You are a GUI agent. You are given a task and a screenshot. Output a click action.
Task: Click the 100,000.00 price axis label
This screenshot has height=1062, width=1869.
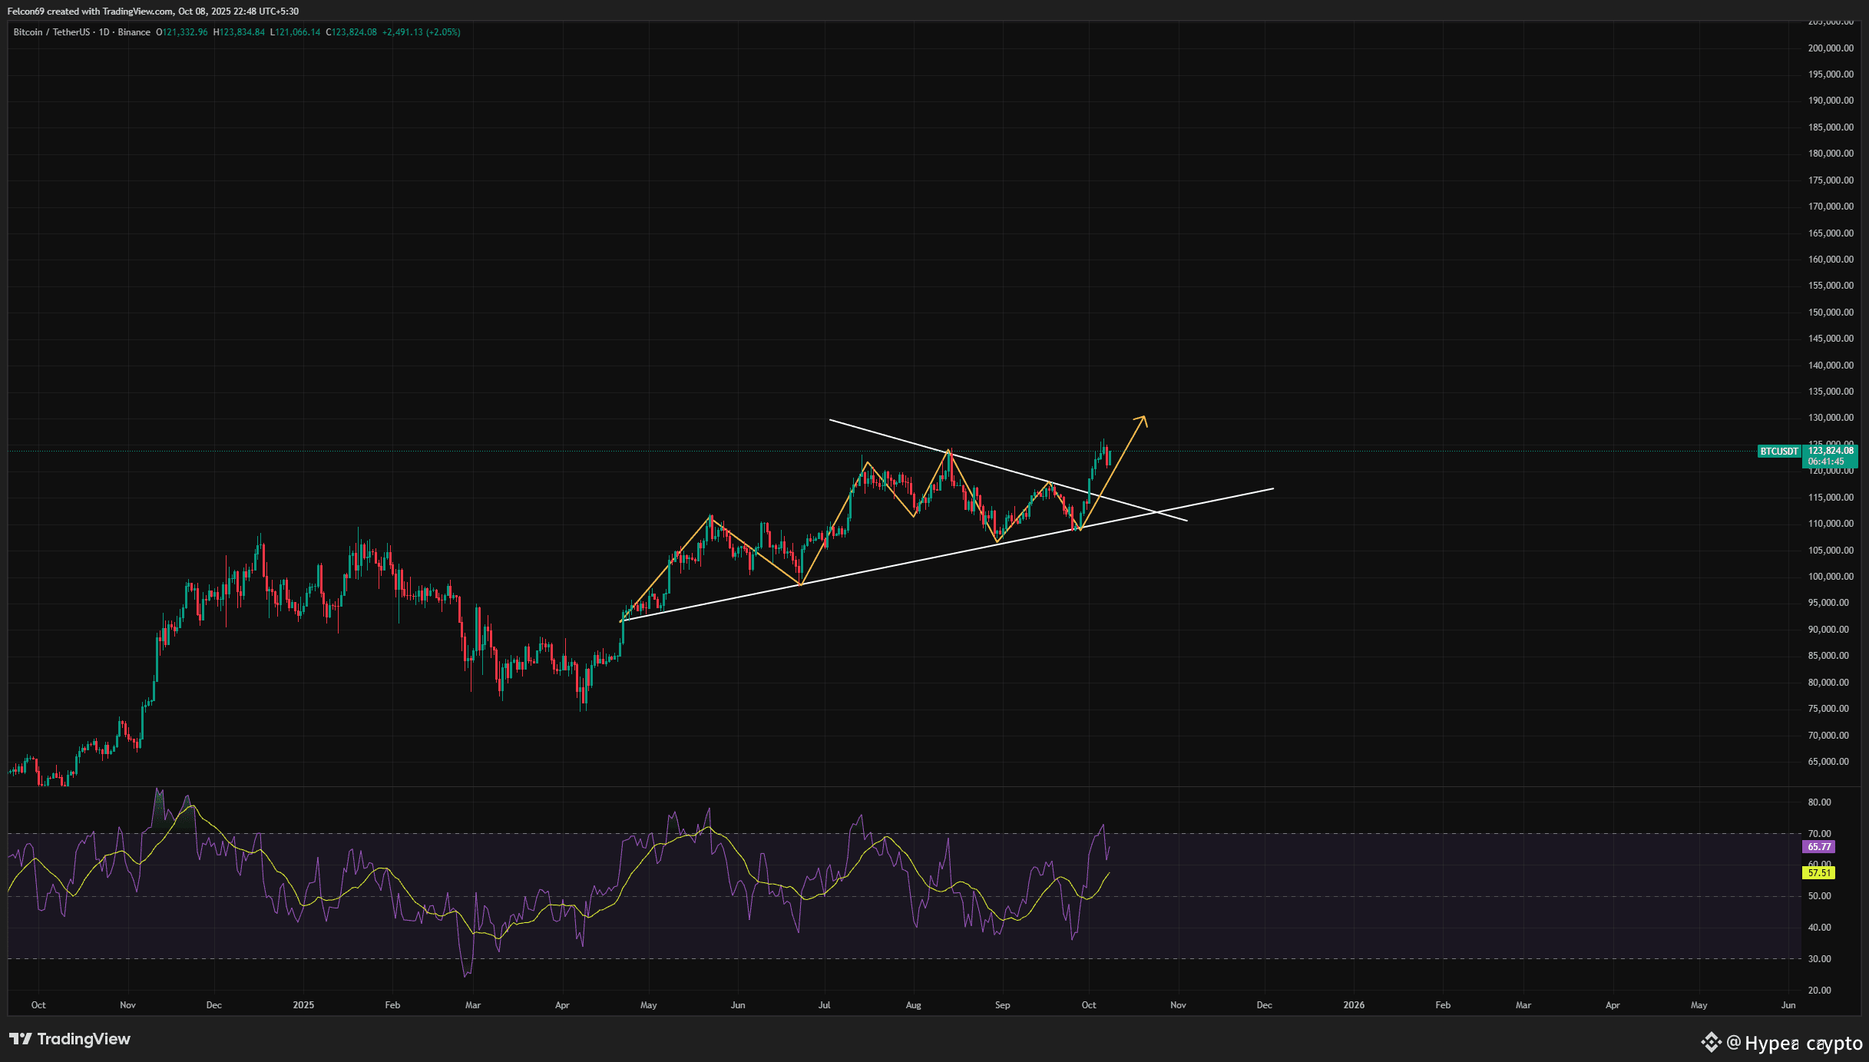pos(1831,577)
